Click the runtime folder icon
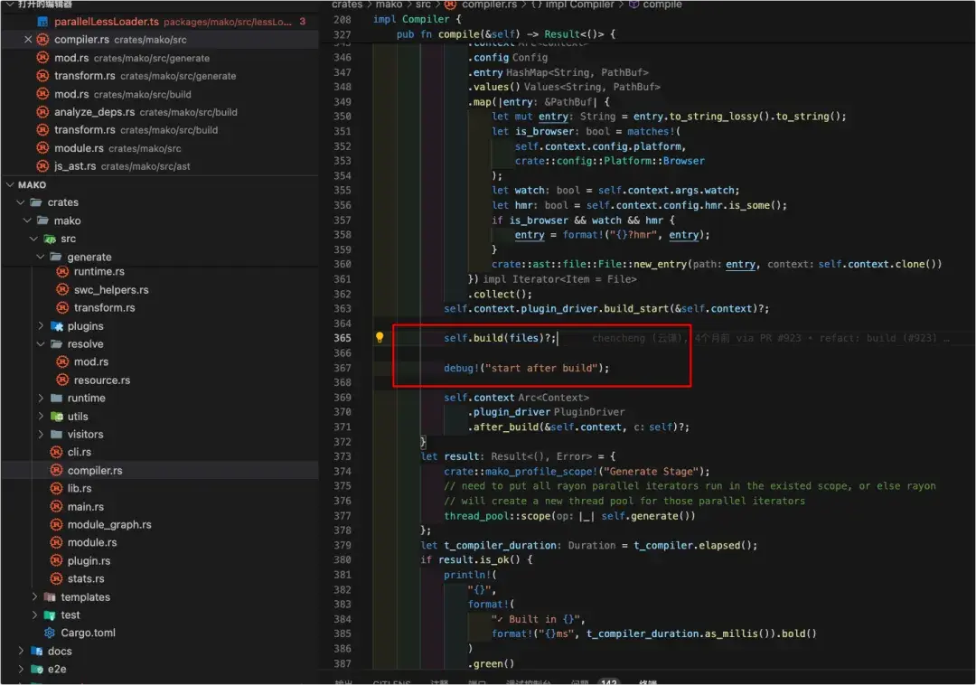 point(57,399)
